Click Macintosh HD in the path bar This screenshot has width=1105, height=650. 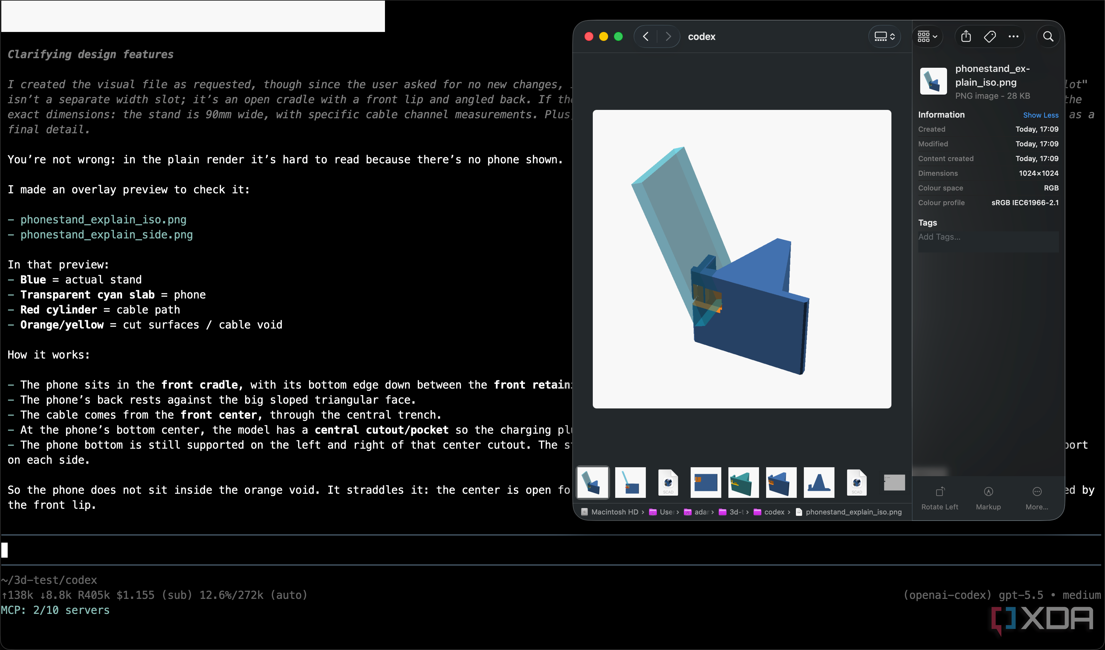(610, 512)
